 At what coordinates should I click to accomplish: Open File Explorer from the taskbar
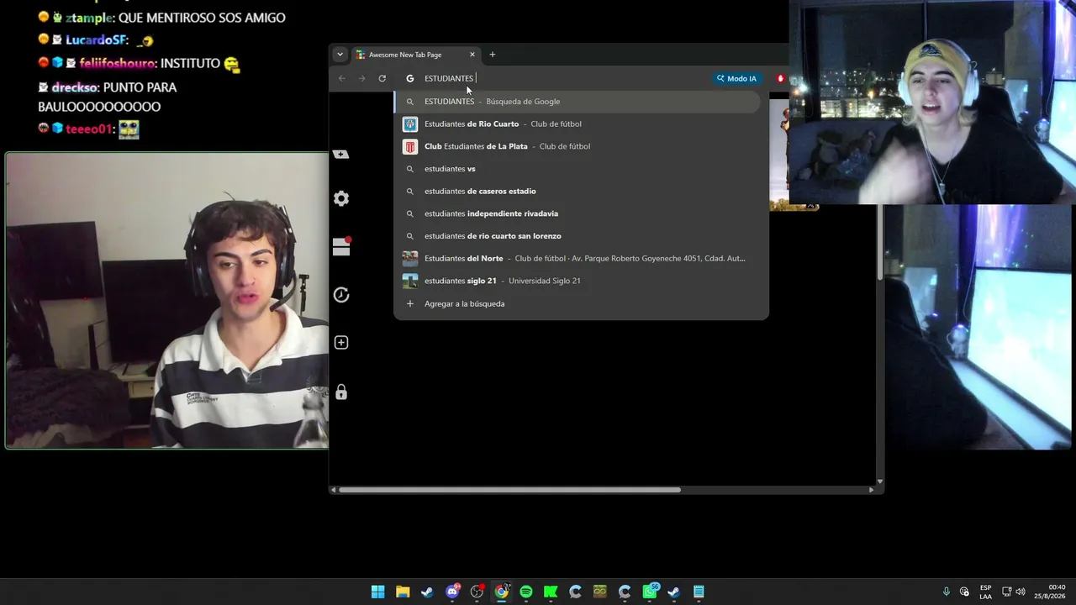coord(403,592)
